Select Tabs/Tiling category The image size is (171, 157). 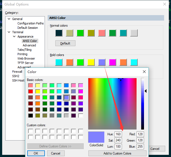click(x=25, y=50)
